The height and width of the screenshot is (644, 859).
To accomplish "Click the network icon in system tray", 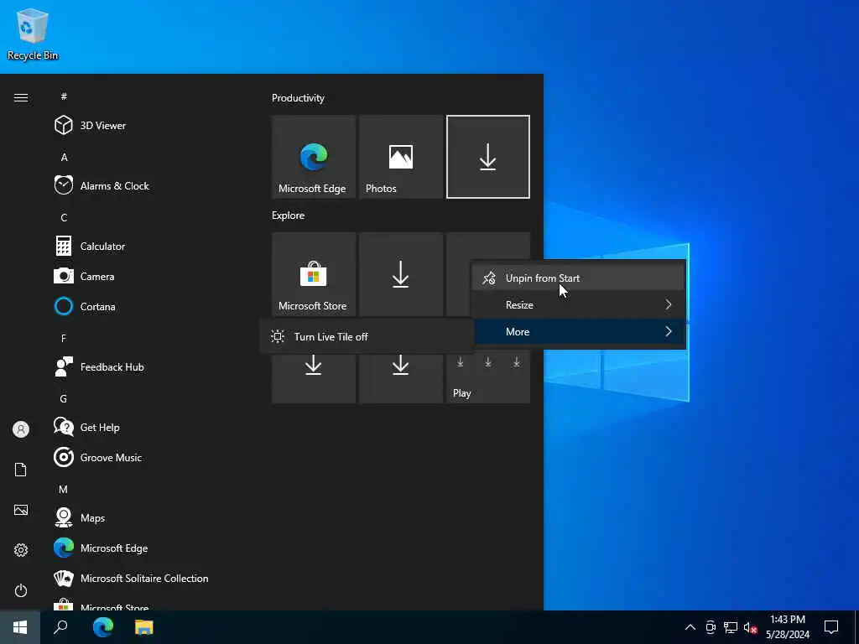I will coord(731,627).
